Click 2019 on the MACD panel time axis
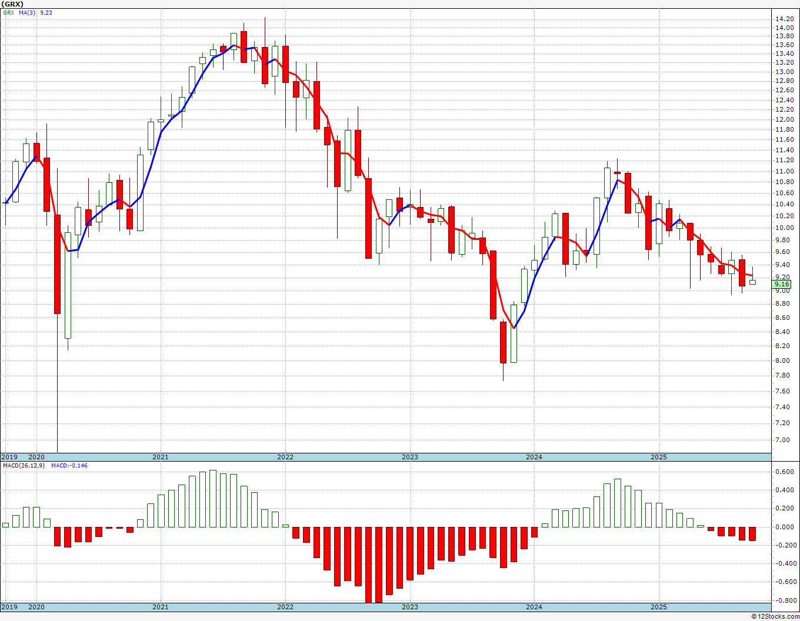The height and width of the screenshot is (621, 800). click(9, 607)
